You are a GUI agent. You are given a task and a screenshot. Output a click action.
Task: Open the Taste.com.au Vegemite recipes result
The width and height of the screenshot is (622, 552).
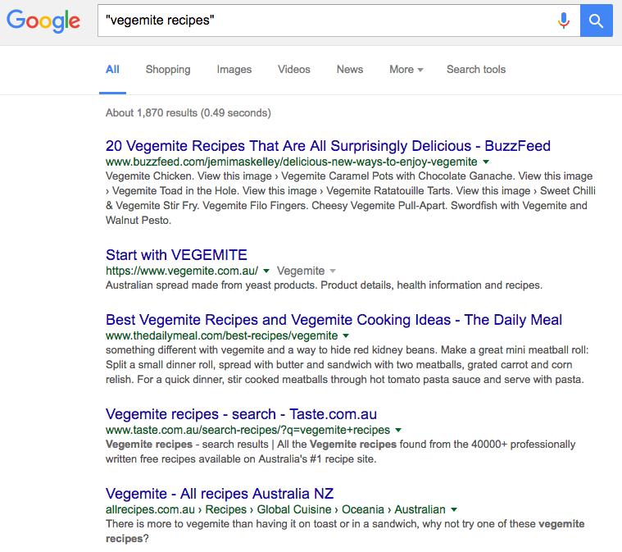pyautogui.click(x=241, y=413)
